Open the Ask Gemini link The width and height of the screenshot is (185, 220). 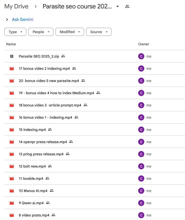23,20
